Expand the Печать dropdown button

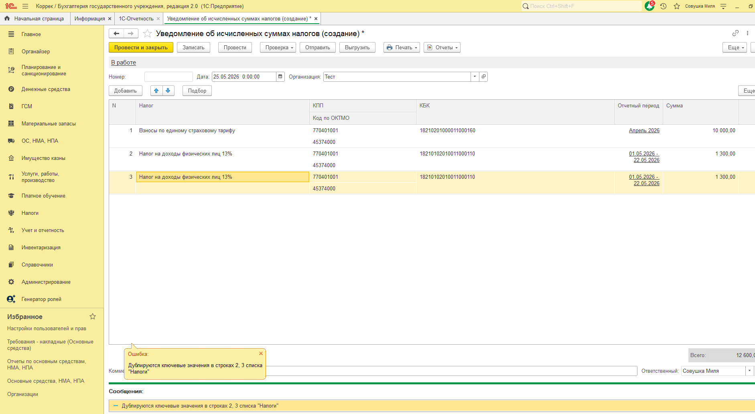point(402,47)
